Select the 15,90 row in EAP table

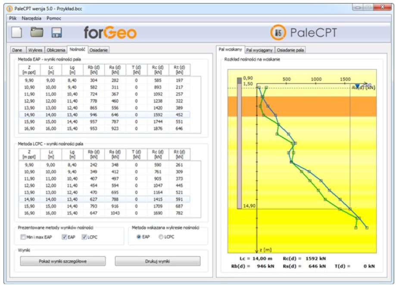pos(103,122)
